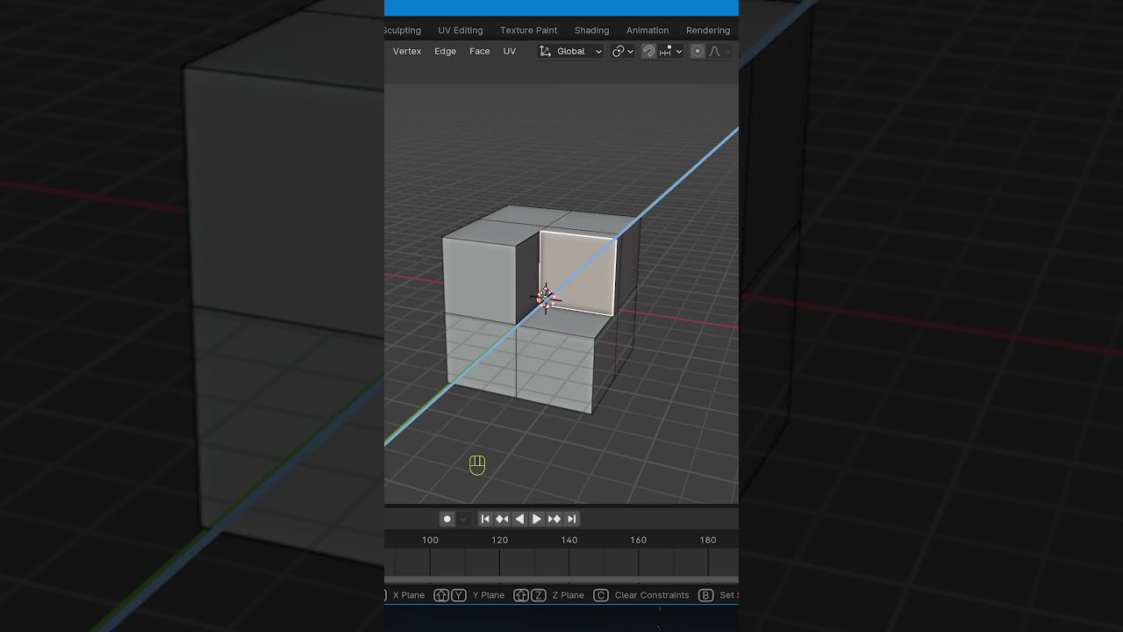
Task: Click the 'Z Plane' status bar hint
Action: click(569, 595)
